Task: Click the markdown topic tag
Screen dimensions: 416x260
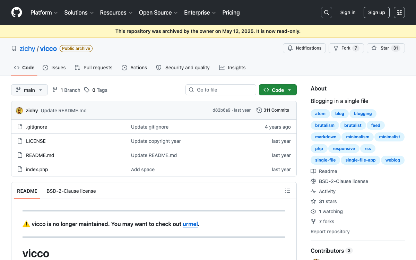Action: coord(326,137)
